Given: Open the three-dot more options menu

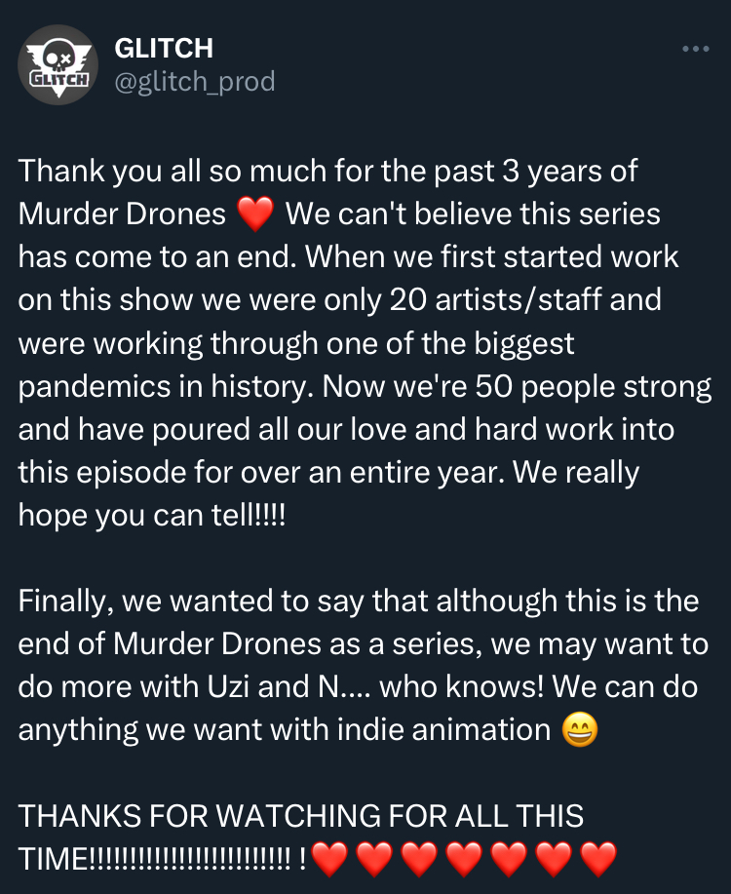Looking at the screenshot, I should tap(695, 49).
